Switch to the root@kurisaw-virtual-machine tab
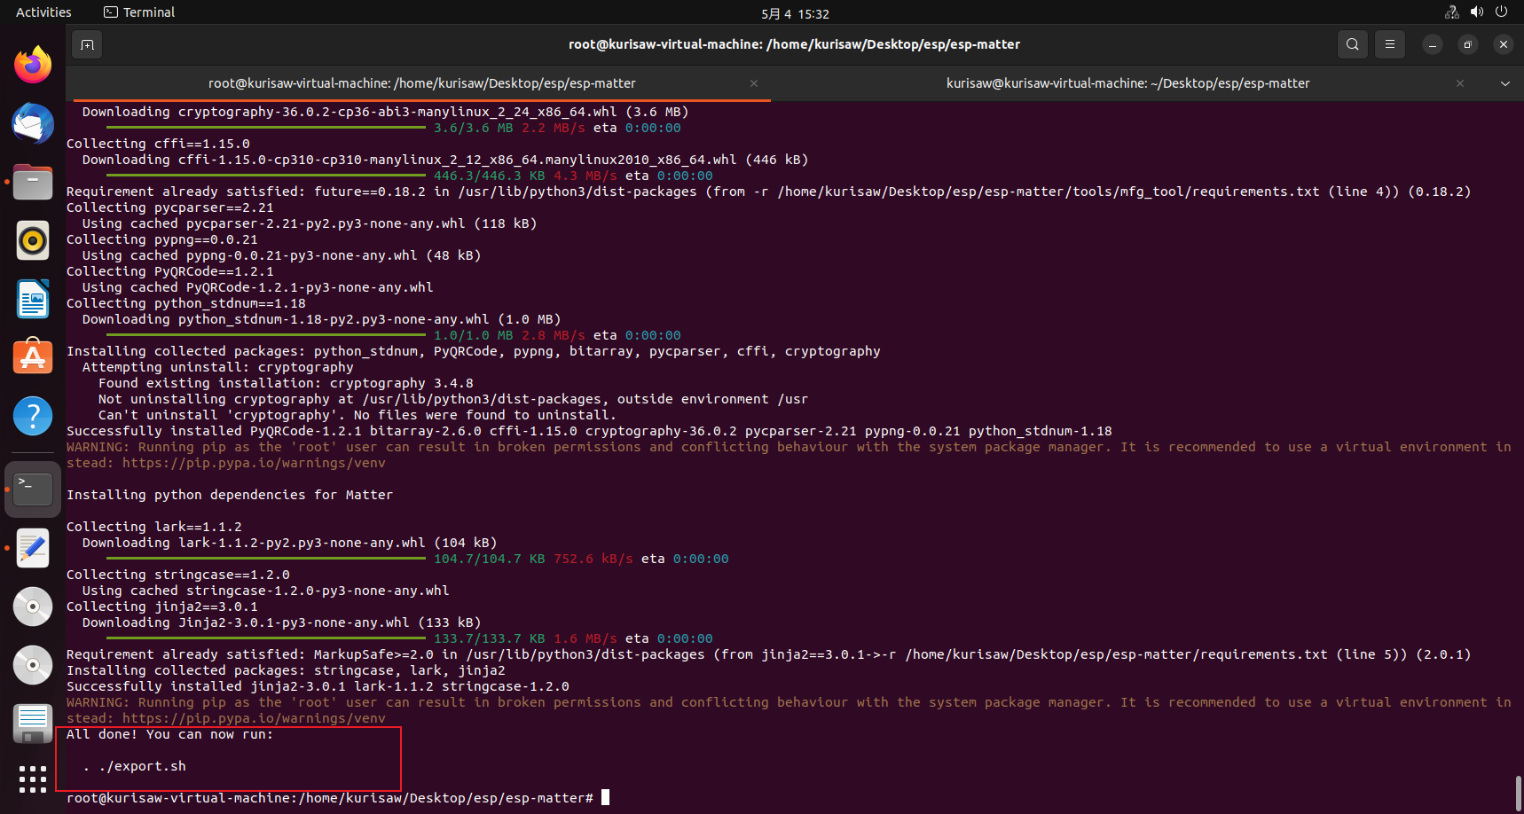The height and width of the screenshot is (814, 1524). click(x=422, y=83)
